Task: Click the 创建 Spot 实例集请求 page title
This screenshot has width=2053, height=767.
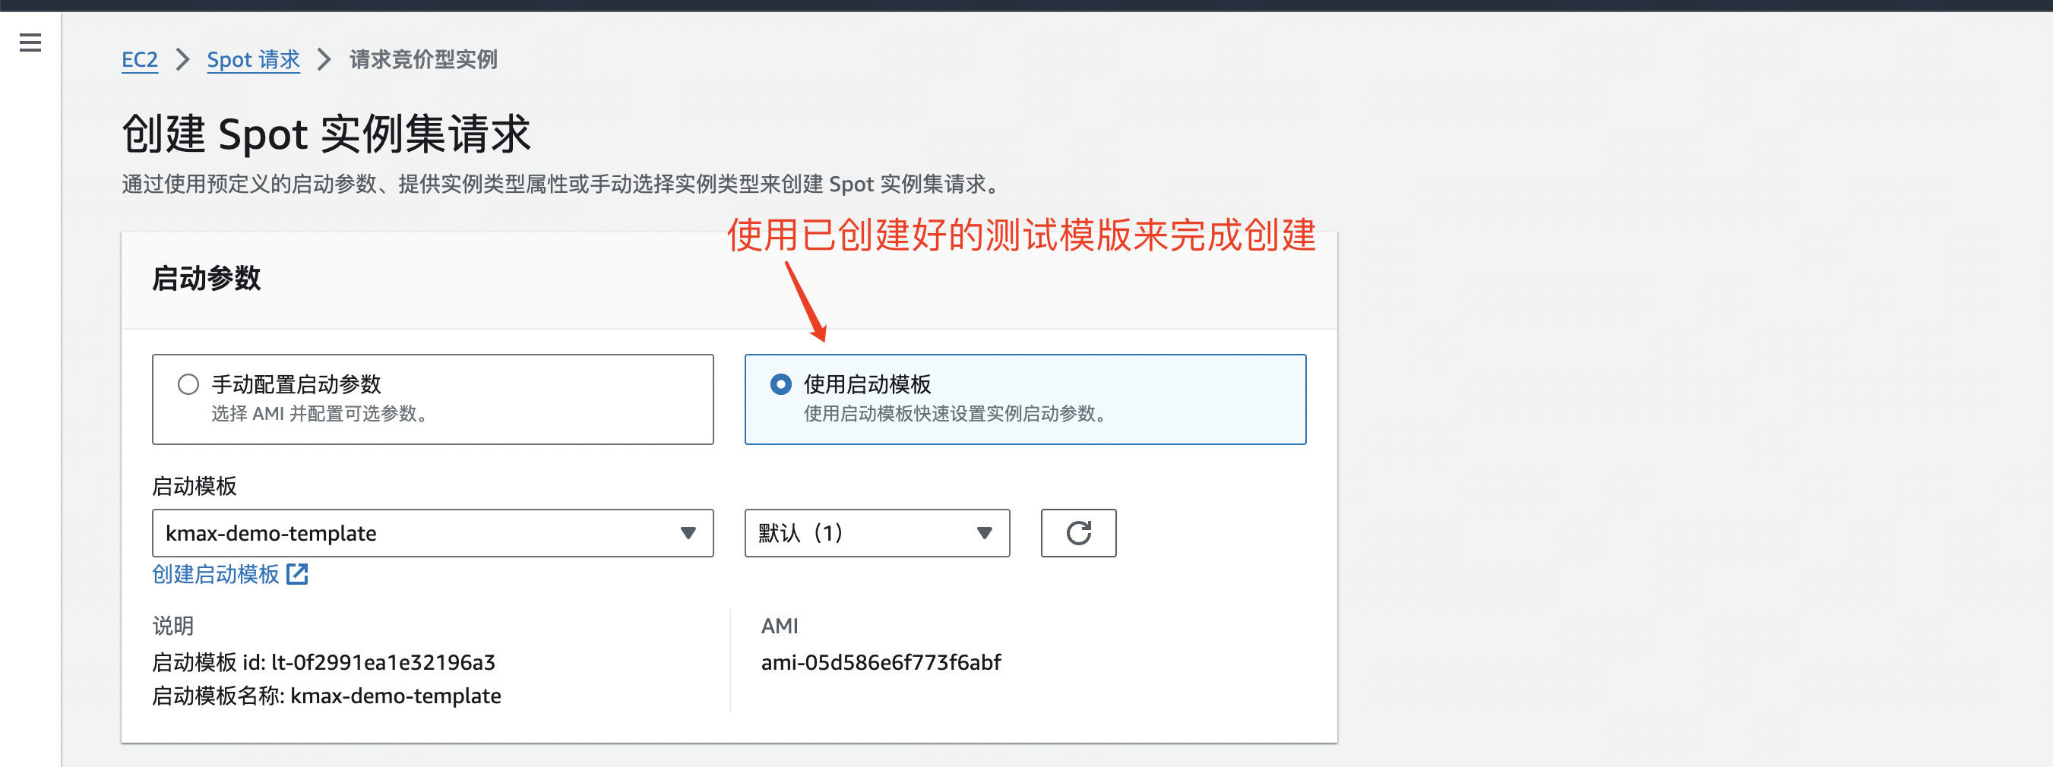Action: point(326,134)
